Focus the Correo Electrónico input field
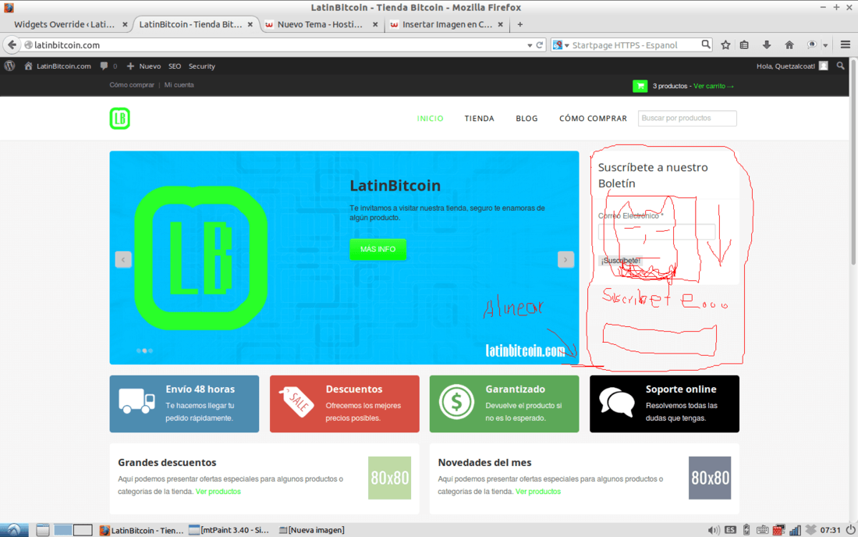858x537 pixels. [657, 232]
